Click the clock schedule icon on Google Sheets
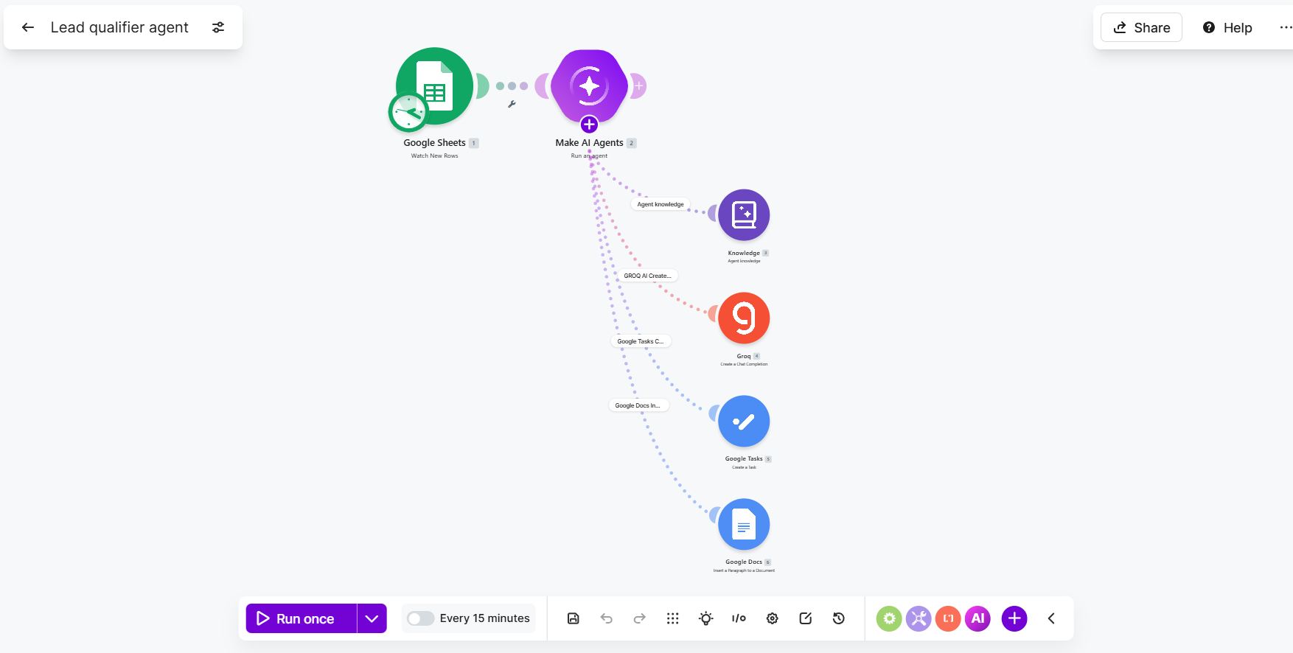 coord(408,113)
